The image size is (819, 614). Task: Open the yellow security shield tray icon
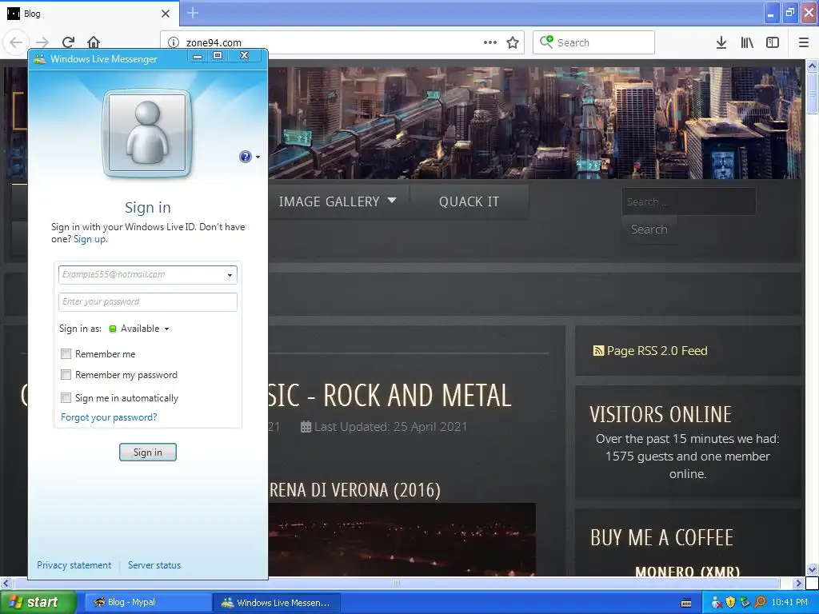tap(731, 603)
